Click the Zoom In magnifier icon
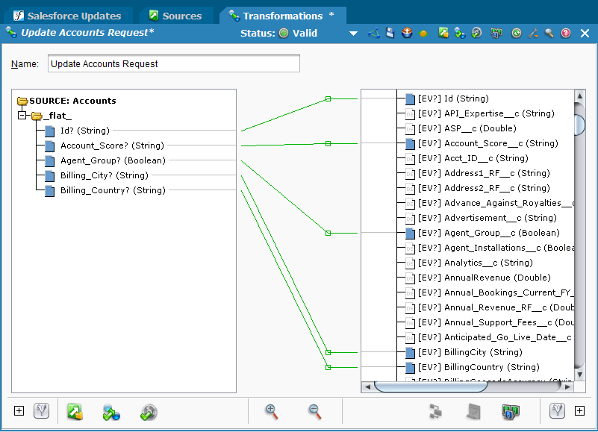 click(x=272, y=411)
